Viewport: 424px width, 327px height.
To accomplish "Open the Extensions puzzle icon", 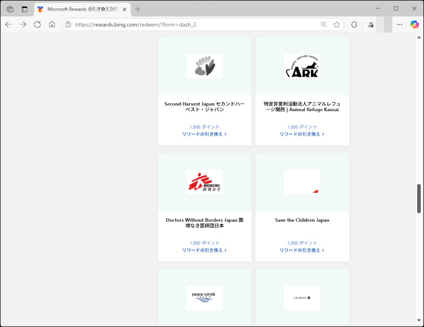I will [354, 24].
